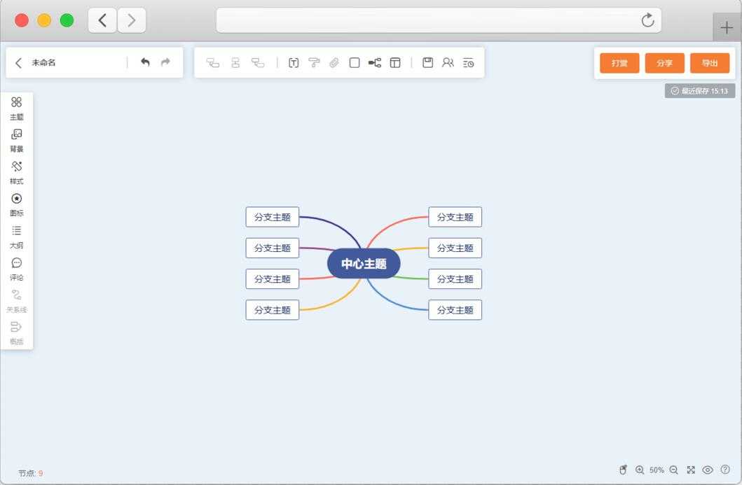Click the undo arrow

(x=145, y=62)
